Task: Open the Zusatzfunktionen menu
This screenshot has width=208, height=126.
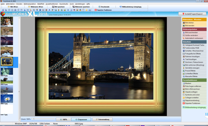Action: 52,4
